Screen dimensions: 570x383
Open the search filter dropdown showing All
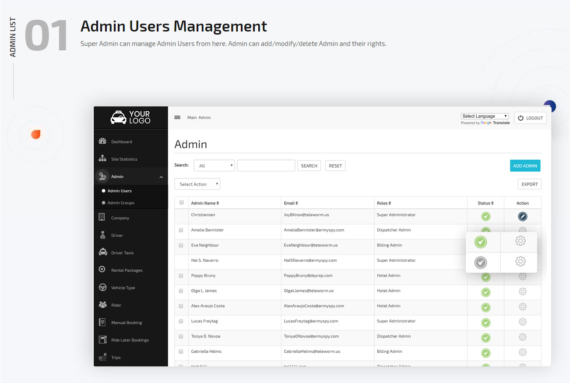[x=214, y=165]
